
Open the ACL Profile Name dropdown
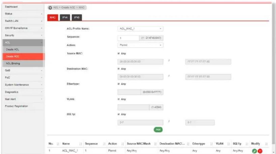click(x=140, y=29)
